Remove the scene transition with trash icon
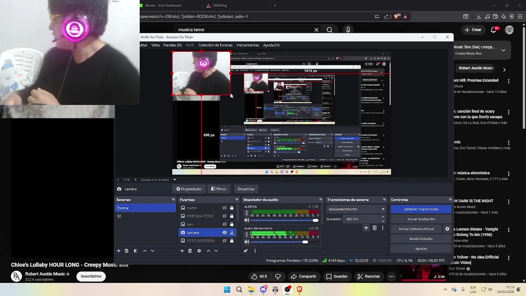This screenshot has width=526, height=296. click(374, 228)
